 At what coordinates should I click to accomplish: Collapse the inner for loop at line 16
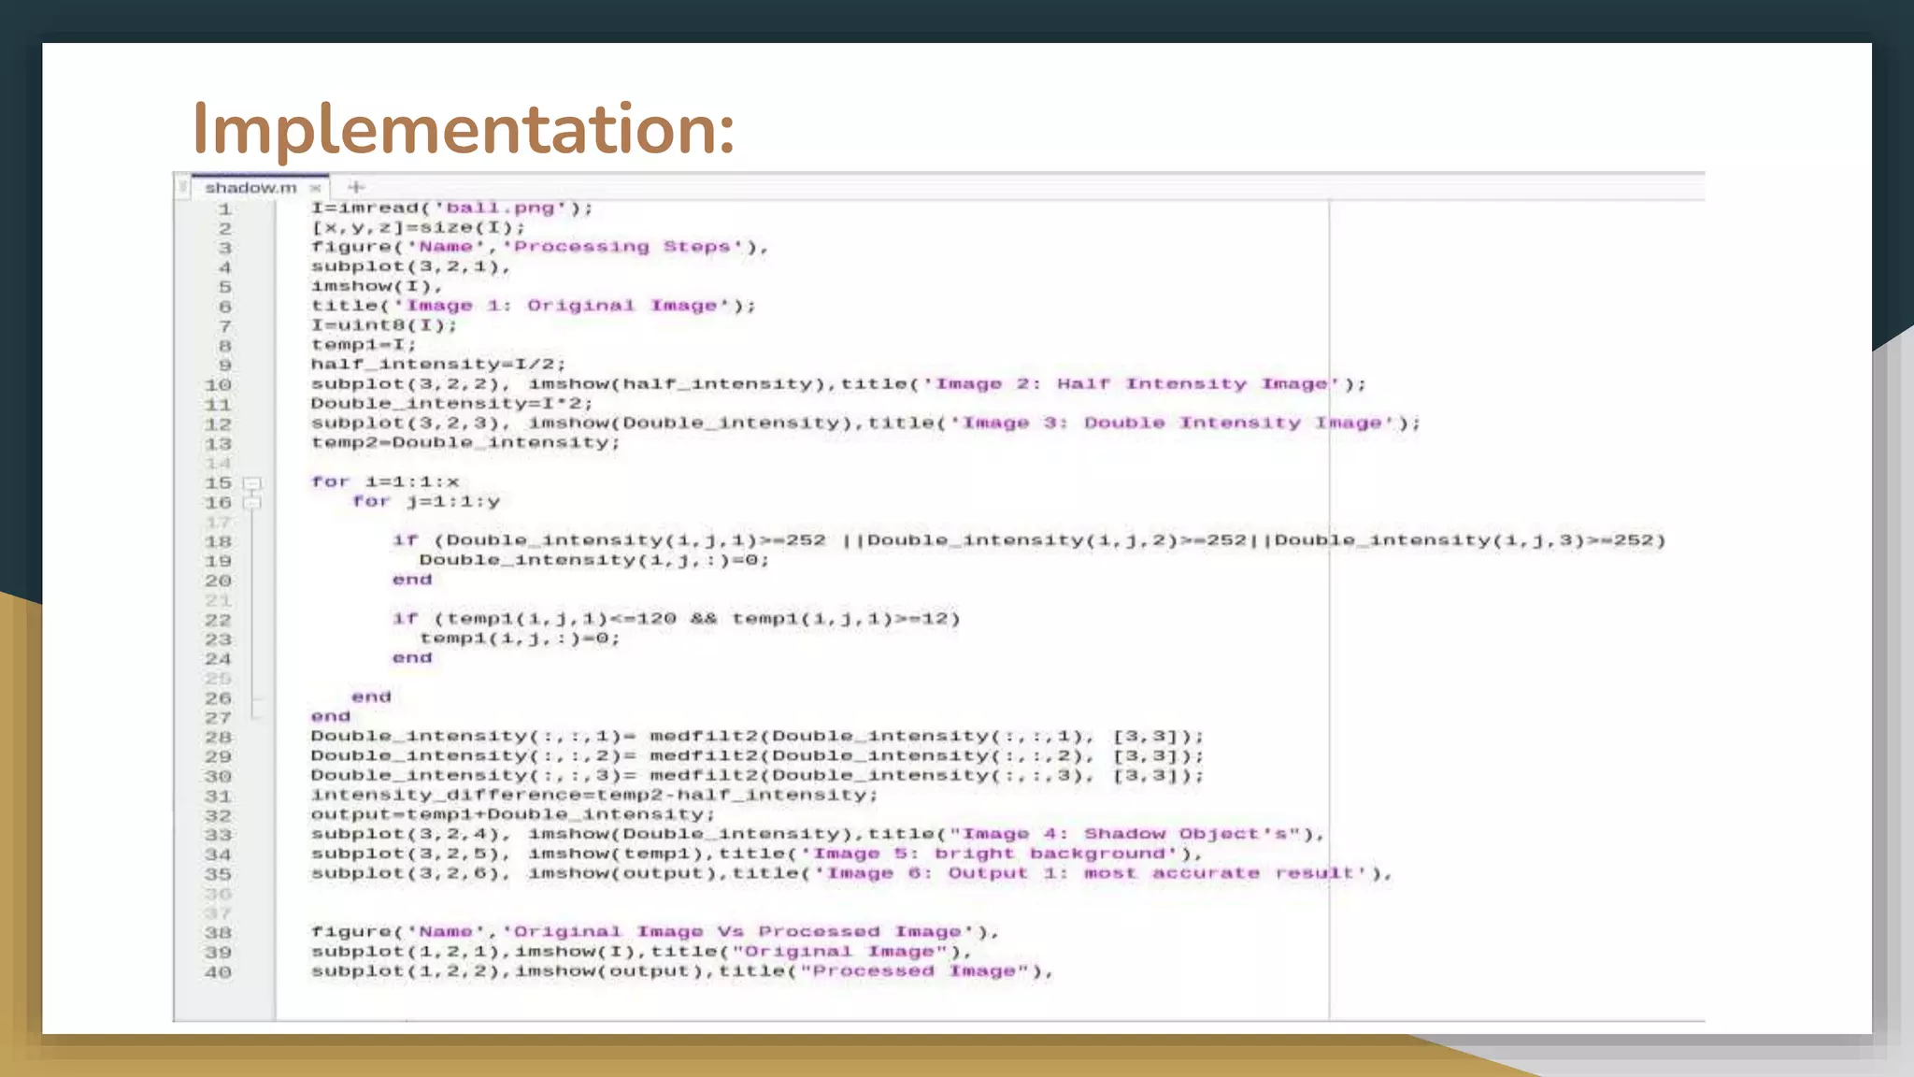[251, 503]
